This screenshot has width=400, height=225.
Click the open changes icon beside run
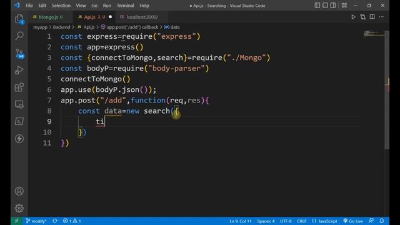(x=362, y=17)
